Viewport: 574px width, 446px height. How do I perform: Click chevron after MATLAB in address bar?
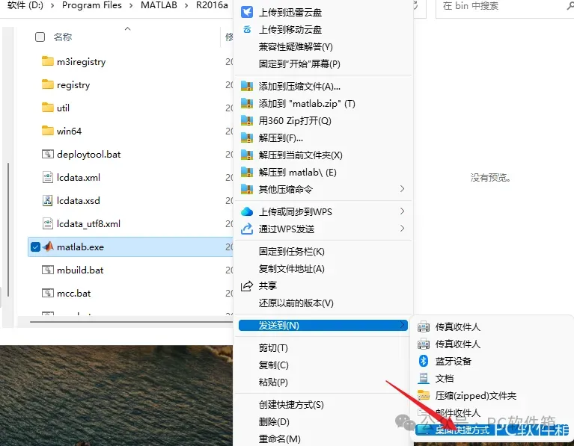point(186,5)
